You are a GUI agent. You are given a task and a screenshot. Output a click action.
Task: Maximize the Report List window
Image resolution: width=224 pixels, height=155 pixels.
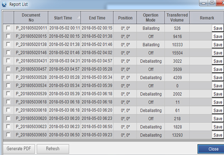212,3
